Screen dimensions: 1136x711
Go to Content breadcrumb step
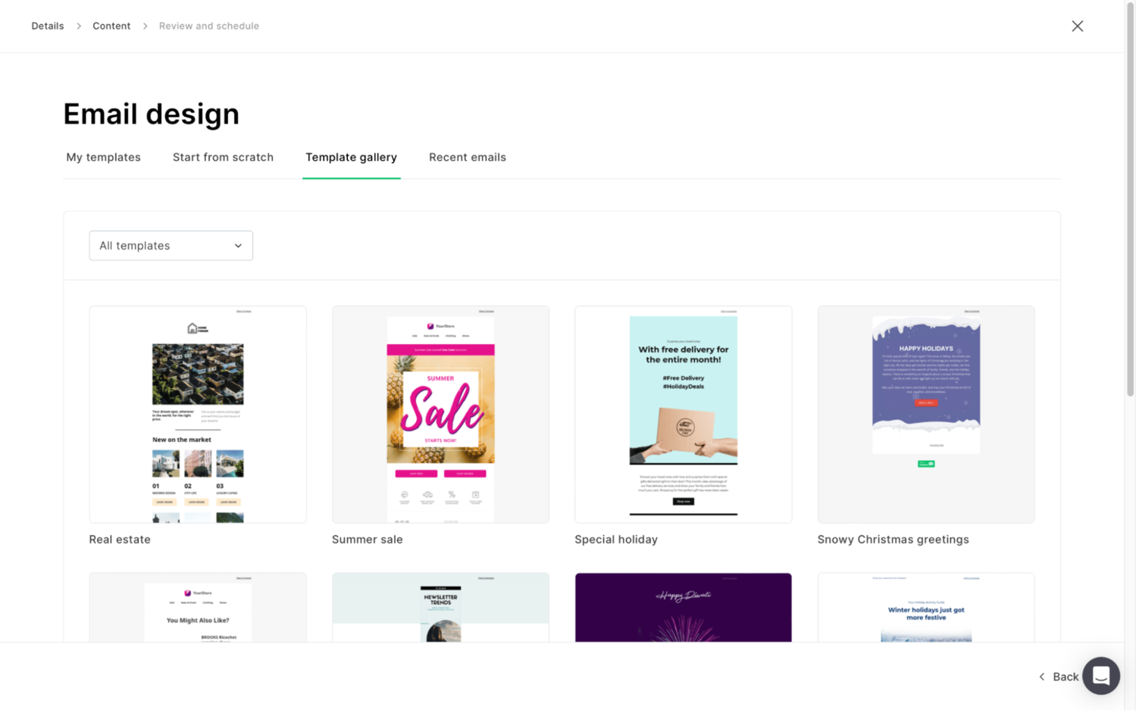click(x=111, y=26)
